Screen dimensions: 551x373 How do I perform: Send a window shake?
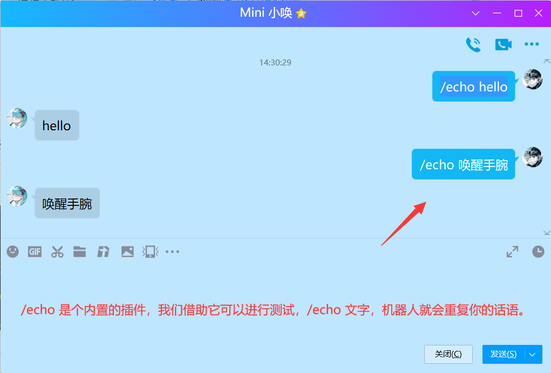pyautogui.click(x=150, y=251)
